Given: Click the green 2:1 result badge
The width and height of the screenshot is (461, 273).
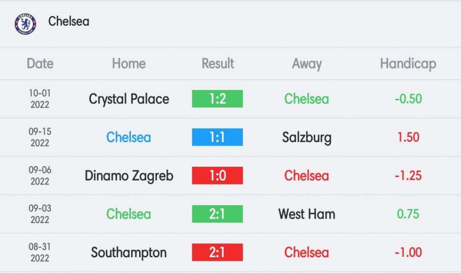Looking at the screenshot, I should click(217, 214).
